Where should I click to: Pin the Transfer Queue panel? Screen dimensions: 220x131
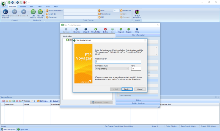point(216,97)
